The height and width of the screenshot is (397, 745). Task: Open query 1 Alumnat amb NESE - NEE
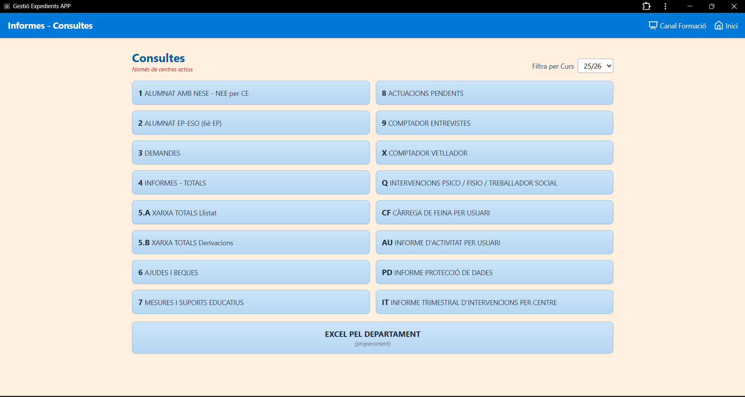click(x=251, y=93)
